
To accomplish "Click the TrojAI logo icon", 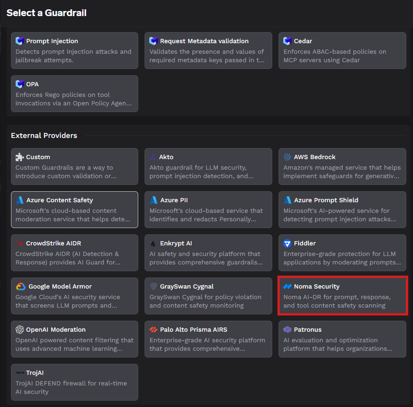I will [x=20, y=373].
